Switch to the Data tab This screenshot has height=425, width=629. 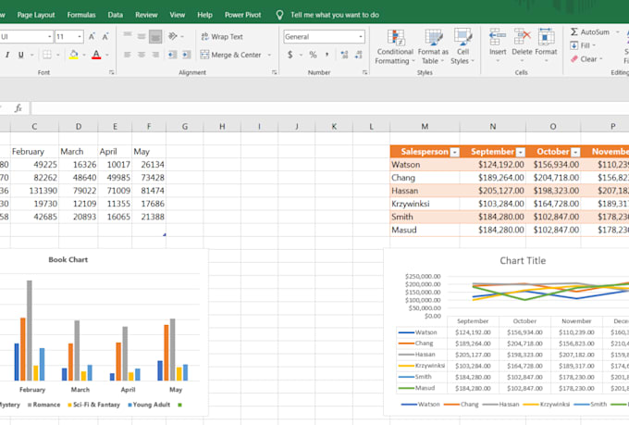click(x=115, y=15)
